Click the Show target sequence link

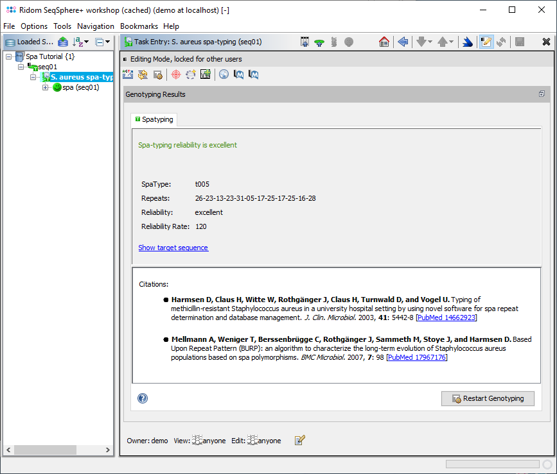click(173, 248)
